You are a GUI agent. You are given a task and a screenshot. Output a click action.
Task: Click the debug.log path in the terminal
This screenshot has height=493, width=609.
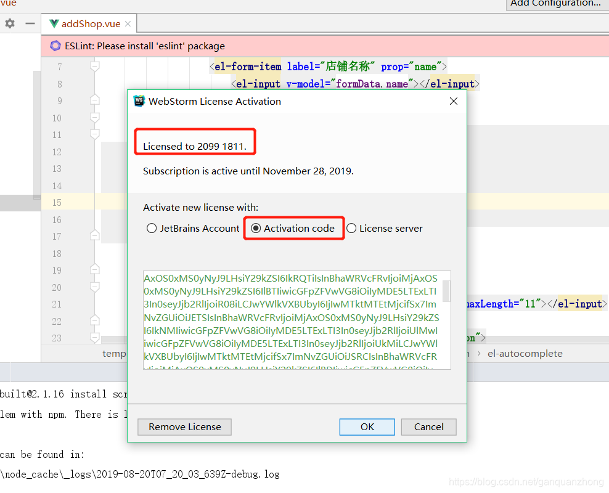point(140,474)
